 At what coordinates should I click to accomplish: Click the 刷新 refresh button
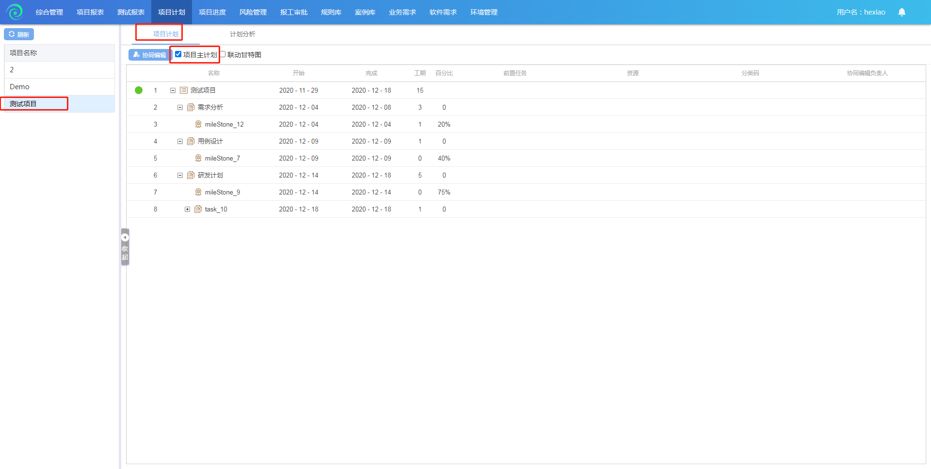(x=19, y=34)
